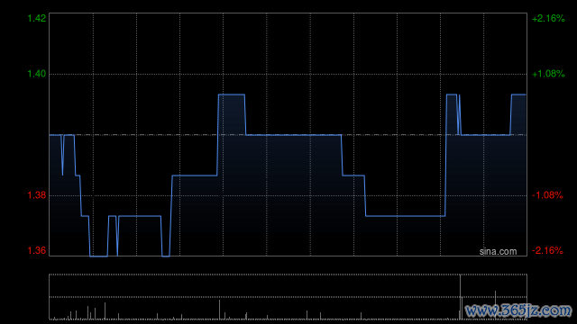This screenshot has height=324, width=577.
Task: Click the tallest volume bar spike
Action: pyautogui.click(x=460, y=297)
